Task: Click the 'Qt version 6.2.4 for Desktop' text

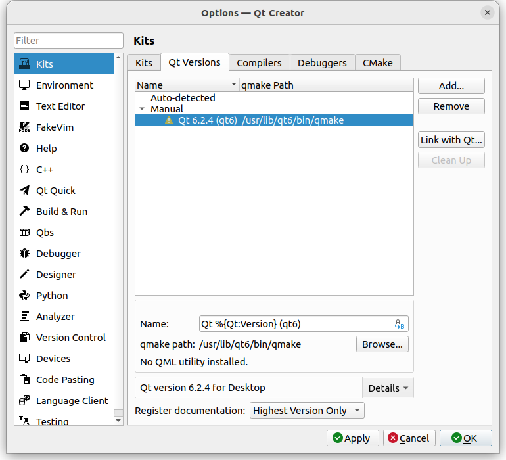Action: (202, 387)
